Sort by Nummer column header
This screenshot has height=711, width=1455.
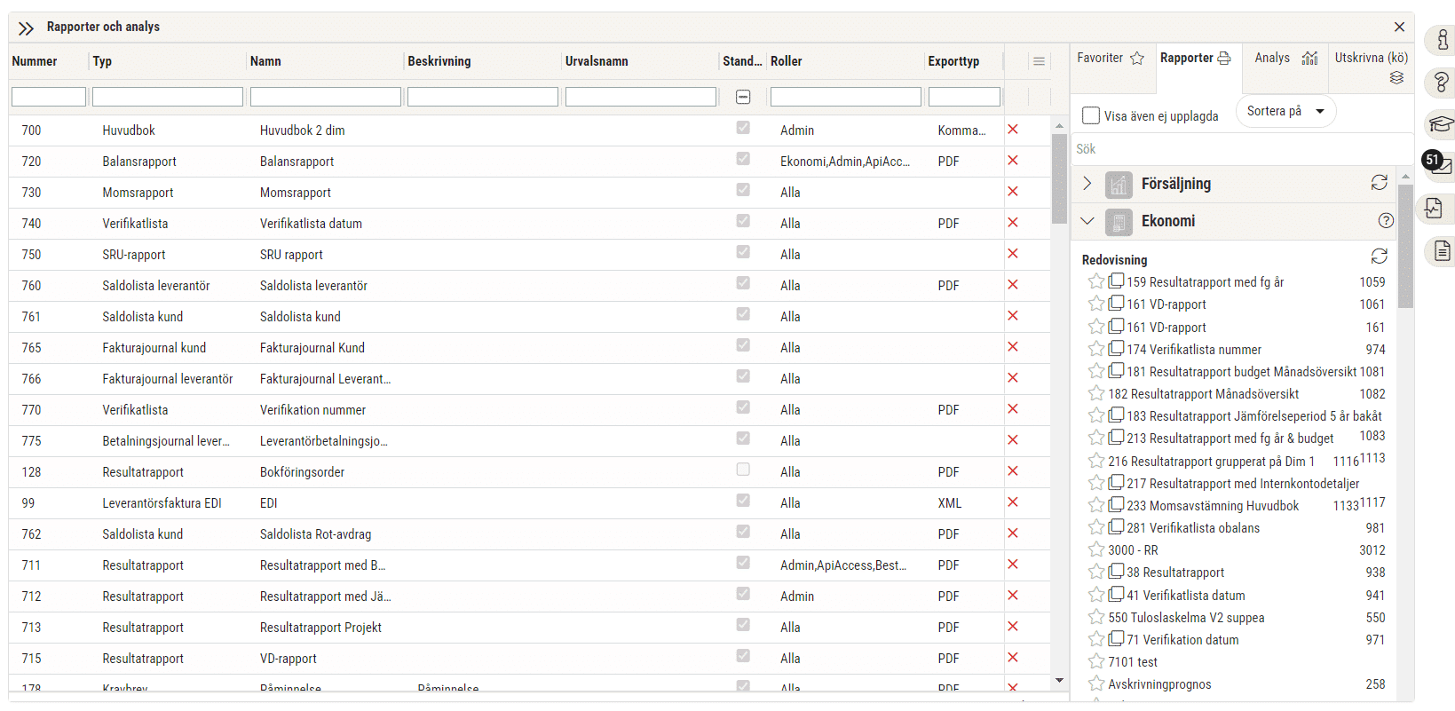point(35,61)
